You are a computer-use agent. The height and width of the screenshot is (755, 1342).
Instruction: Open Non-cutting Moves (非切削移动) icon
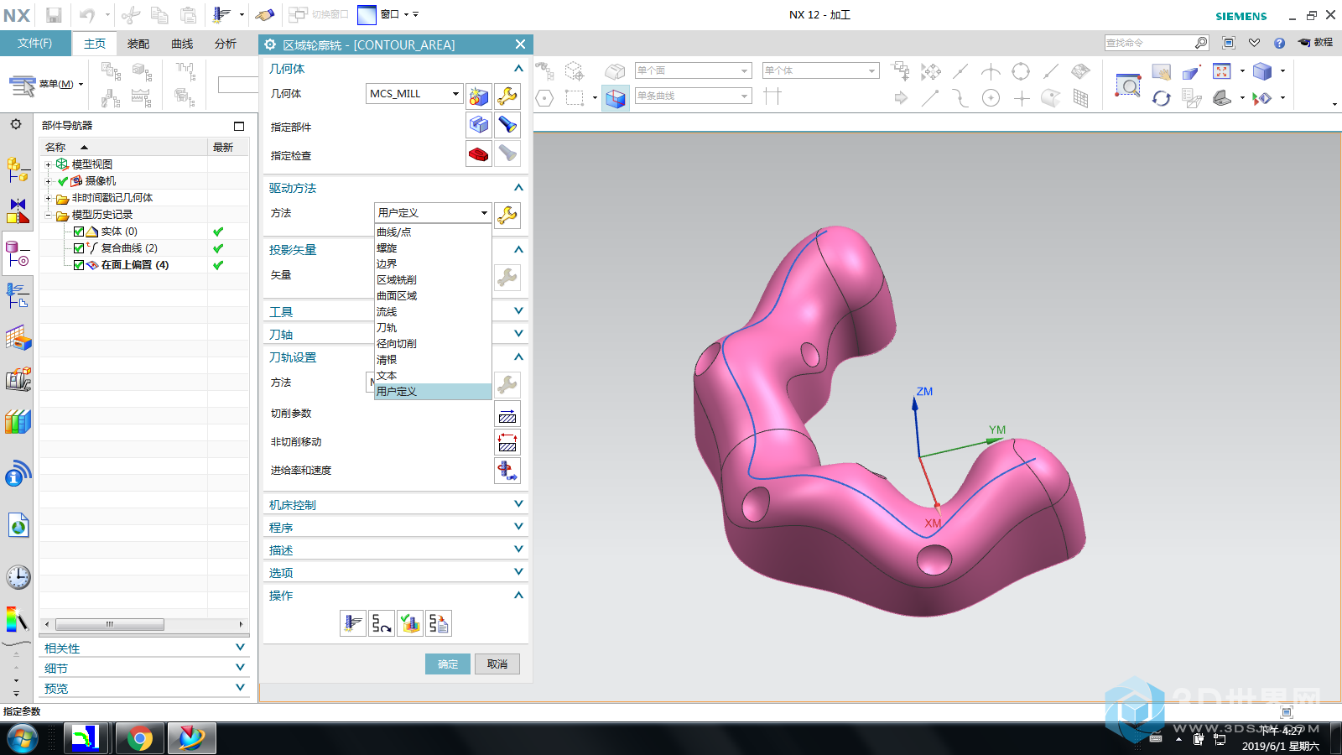(507, 443)
